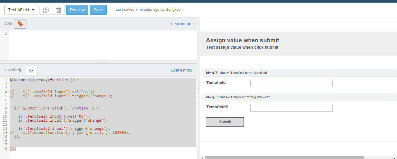
Task: Open Learn more link in JavaScript panel
Action: click(182, 70)
